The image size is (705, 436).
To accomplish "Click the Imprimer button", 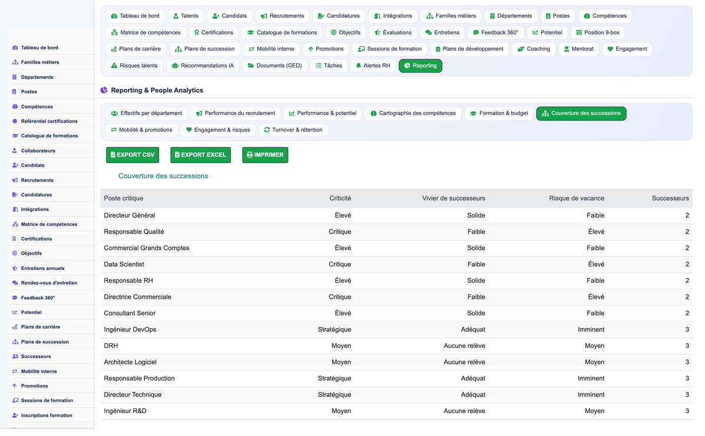I will coord(265,155).
